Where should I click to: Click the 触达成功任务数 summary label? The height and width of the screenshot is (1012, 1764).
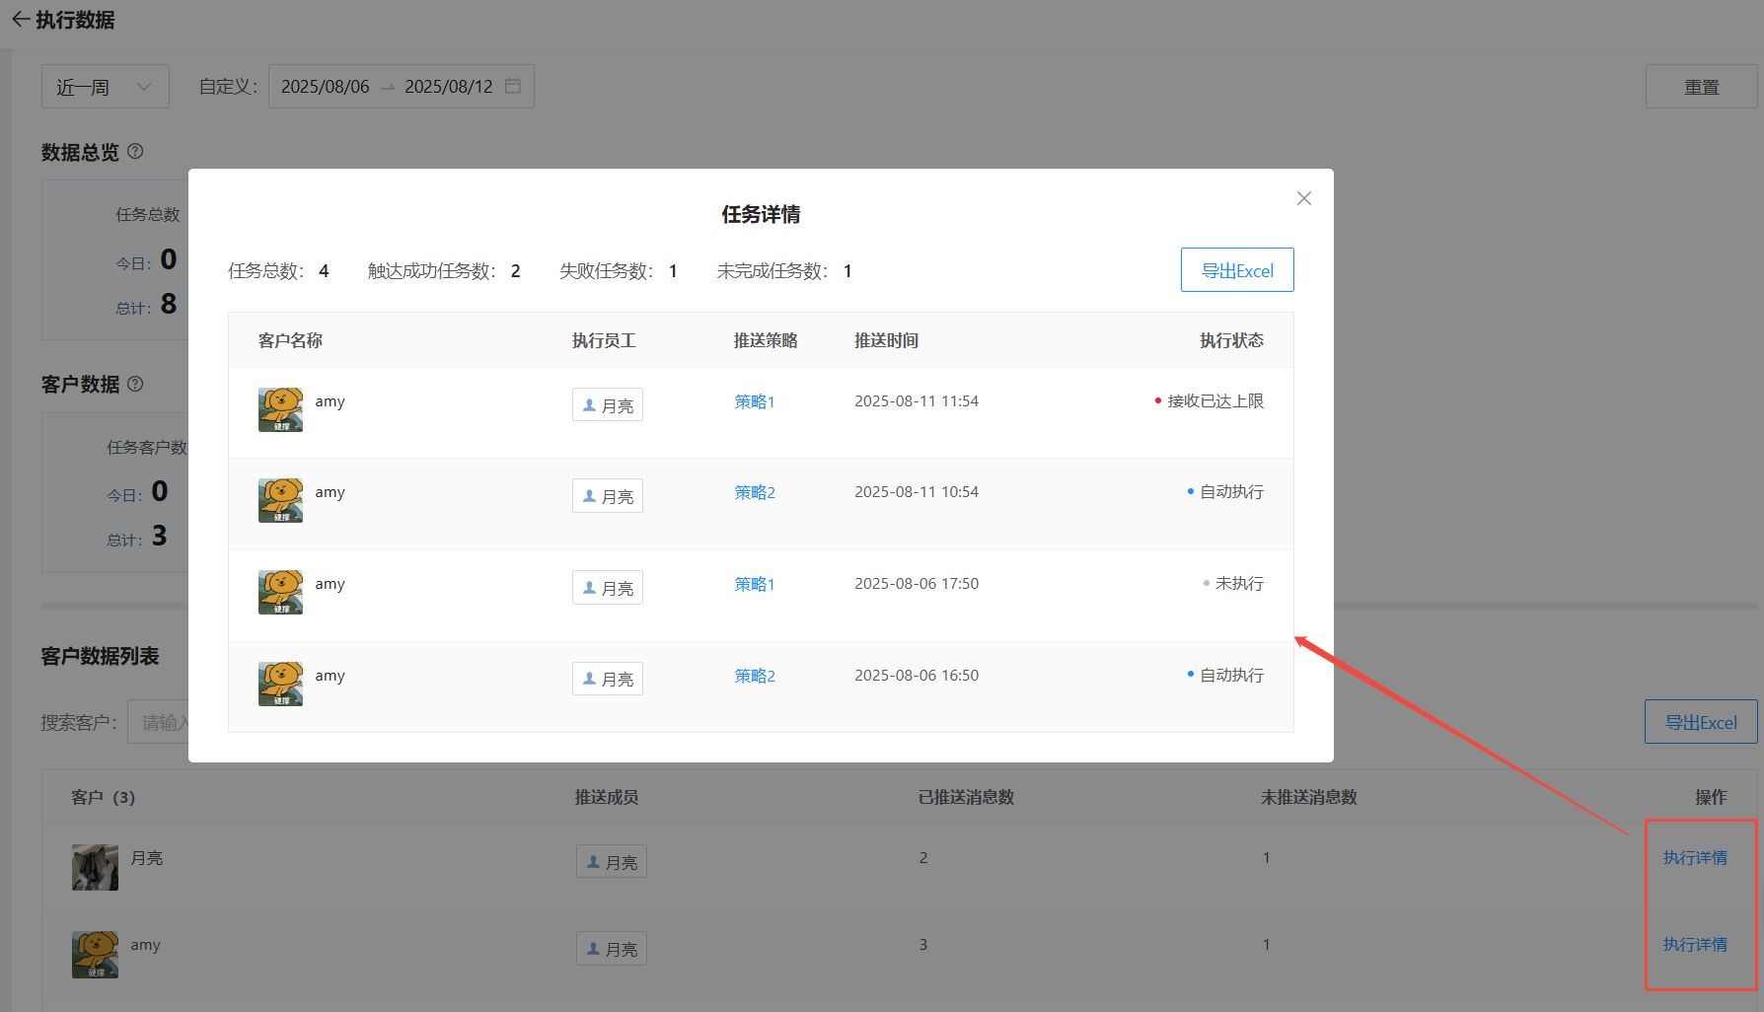point(431,271)
